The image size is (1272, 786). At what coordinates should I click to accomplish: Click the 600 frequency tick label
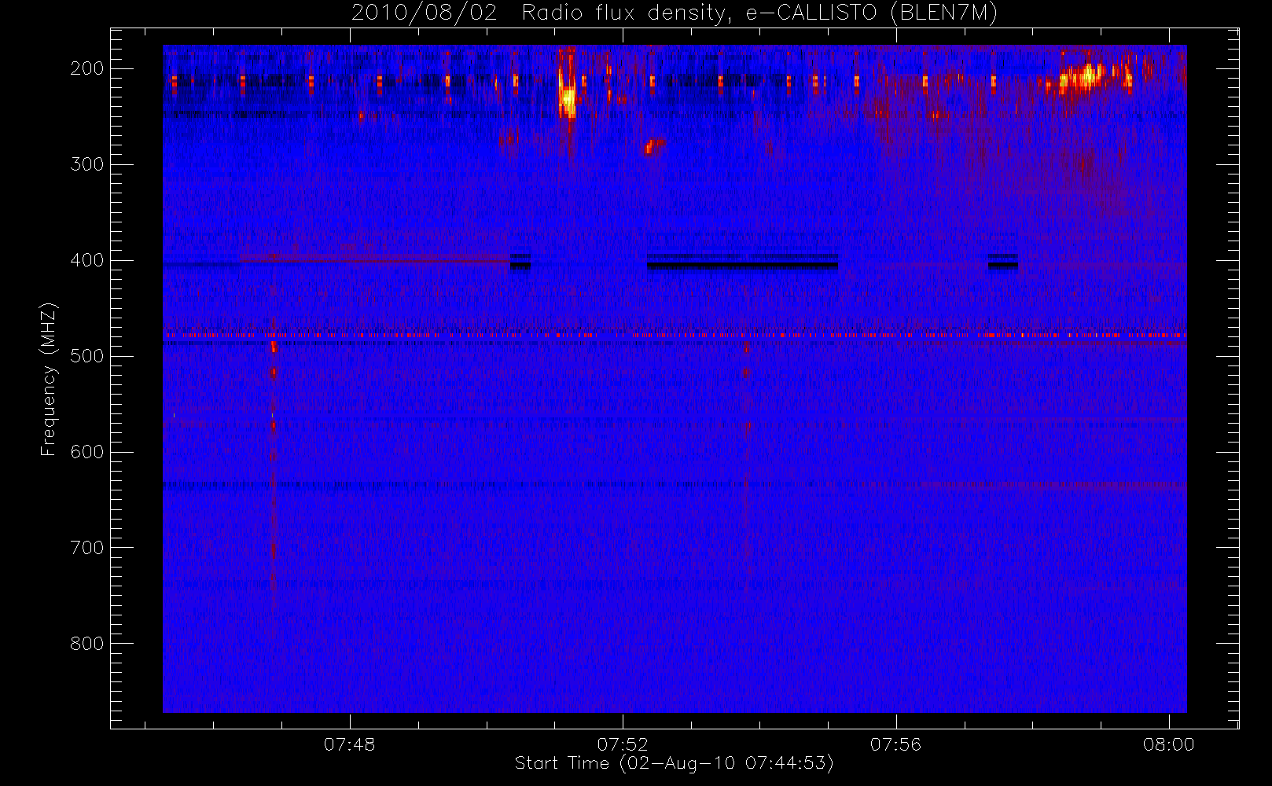(87, 452)
